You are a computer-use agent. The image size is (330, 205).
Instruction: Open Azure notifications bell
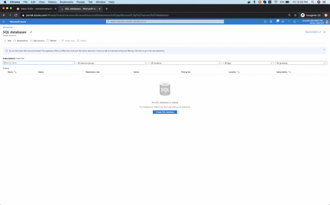point(278,21)
